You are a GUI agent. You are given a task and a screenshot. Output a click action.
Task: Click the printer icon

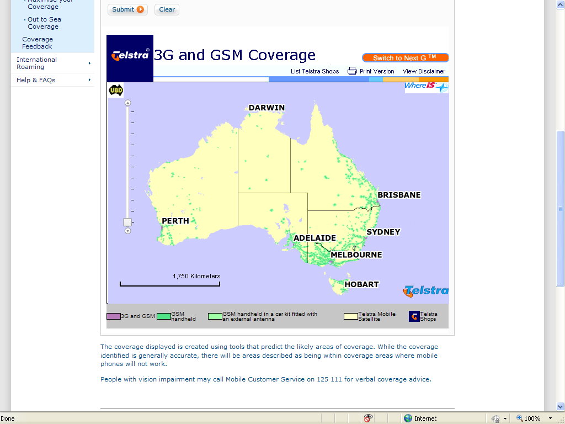click(x=352, y=71)
